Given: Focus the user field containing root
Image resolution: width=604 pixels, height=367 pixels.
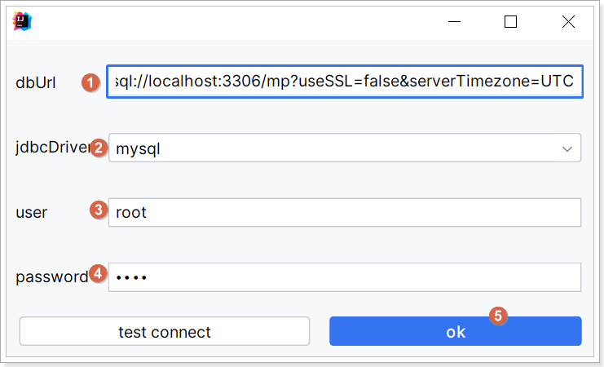Looking at the screenshot, I should coord(345,212).
